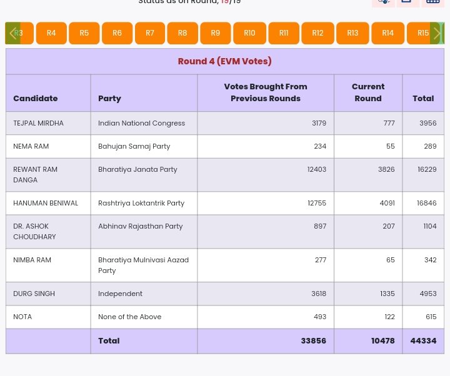Select the R7 round tab

pyautogui.click(x=150, y=33)
